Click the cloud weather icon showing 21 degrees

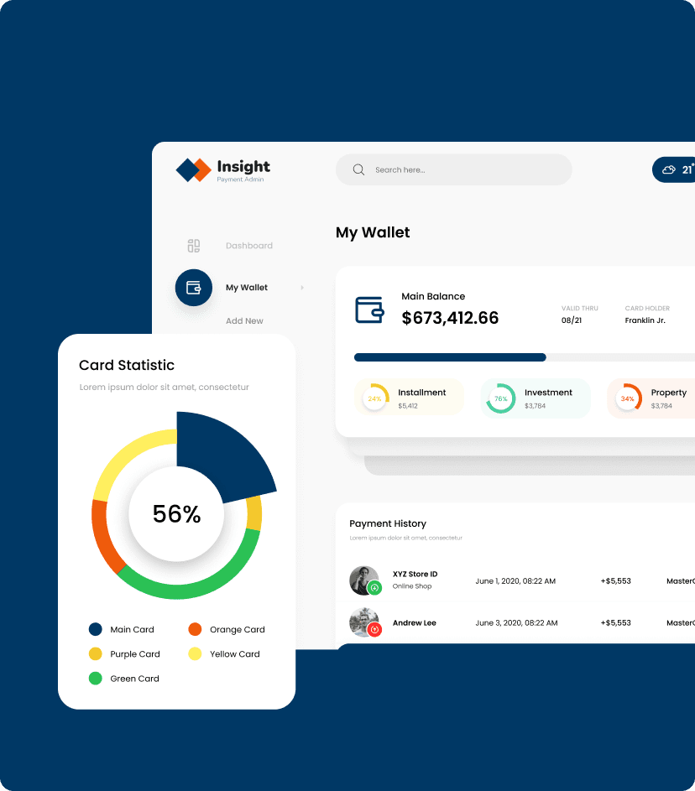coord(669,169)
